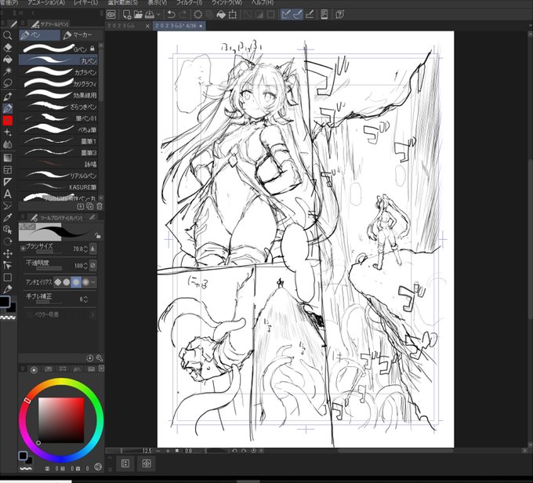Select the strong antialiasing option
The image size is (533, 483).
click(x=85, y=282)
